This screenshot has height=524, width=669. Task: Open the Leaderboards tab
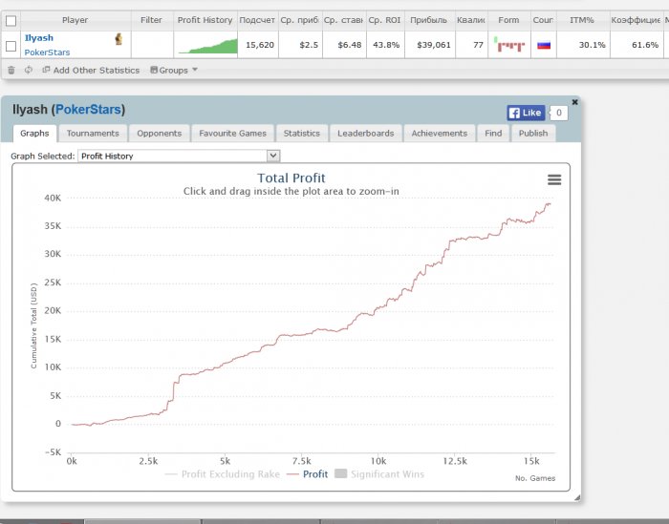coord(365,134)
